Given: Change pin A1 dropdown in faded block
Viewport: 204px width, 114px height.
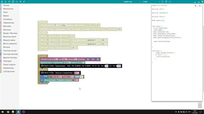Looking at the screenshot, I should tap(104, 44).
